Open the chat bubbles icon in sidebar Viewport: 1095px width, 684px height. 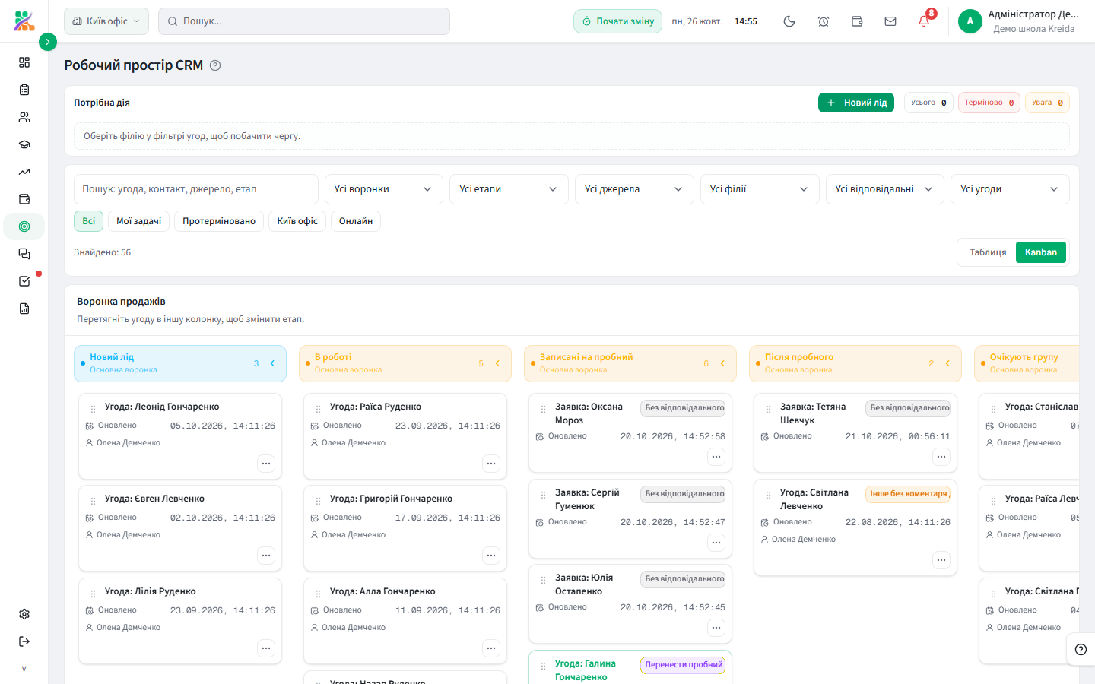[24, 254]
